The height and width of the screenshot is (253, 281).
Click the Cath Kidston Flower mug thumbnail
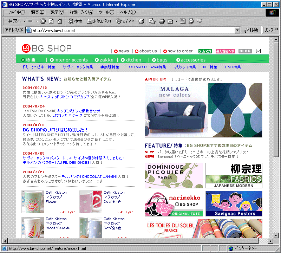coord(33,202)
